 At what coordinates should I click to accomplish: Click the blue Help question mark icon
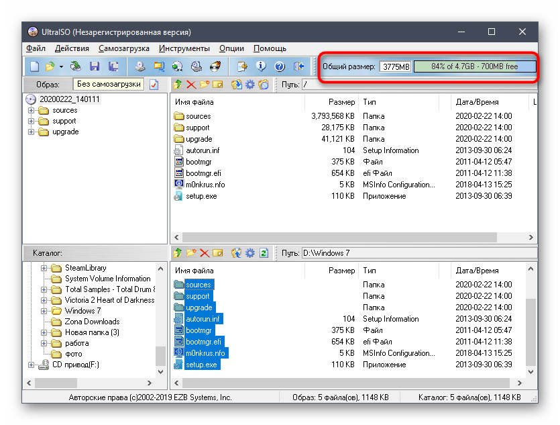tap(280, 66)
